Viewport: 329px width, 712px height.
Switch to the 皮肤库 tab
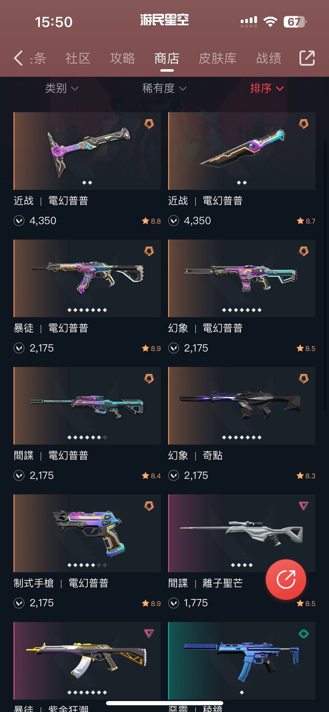click(218, 58)
